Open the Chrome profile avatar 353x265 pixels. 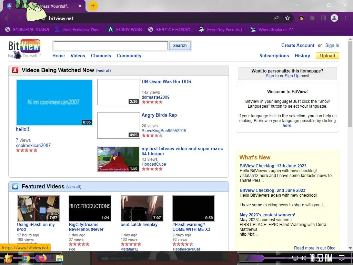334,18
